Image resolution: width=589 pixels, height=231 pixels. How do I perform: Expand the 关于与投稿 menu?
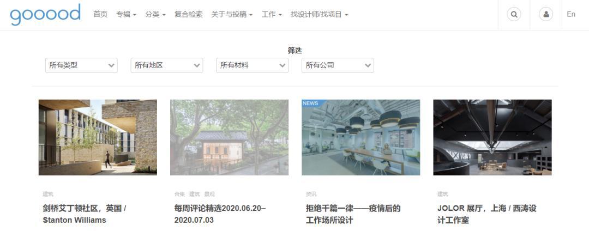232,14
